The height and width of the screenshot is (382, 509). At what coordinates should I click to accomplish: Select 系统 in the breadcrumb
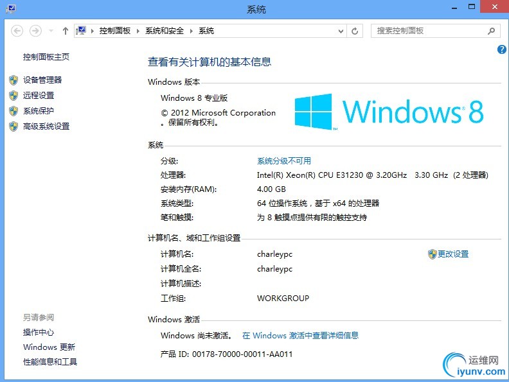coord(206,31)
